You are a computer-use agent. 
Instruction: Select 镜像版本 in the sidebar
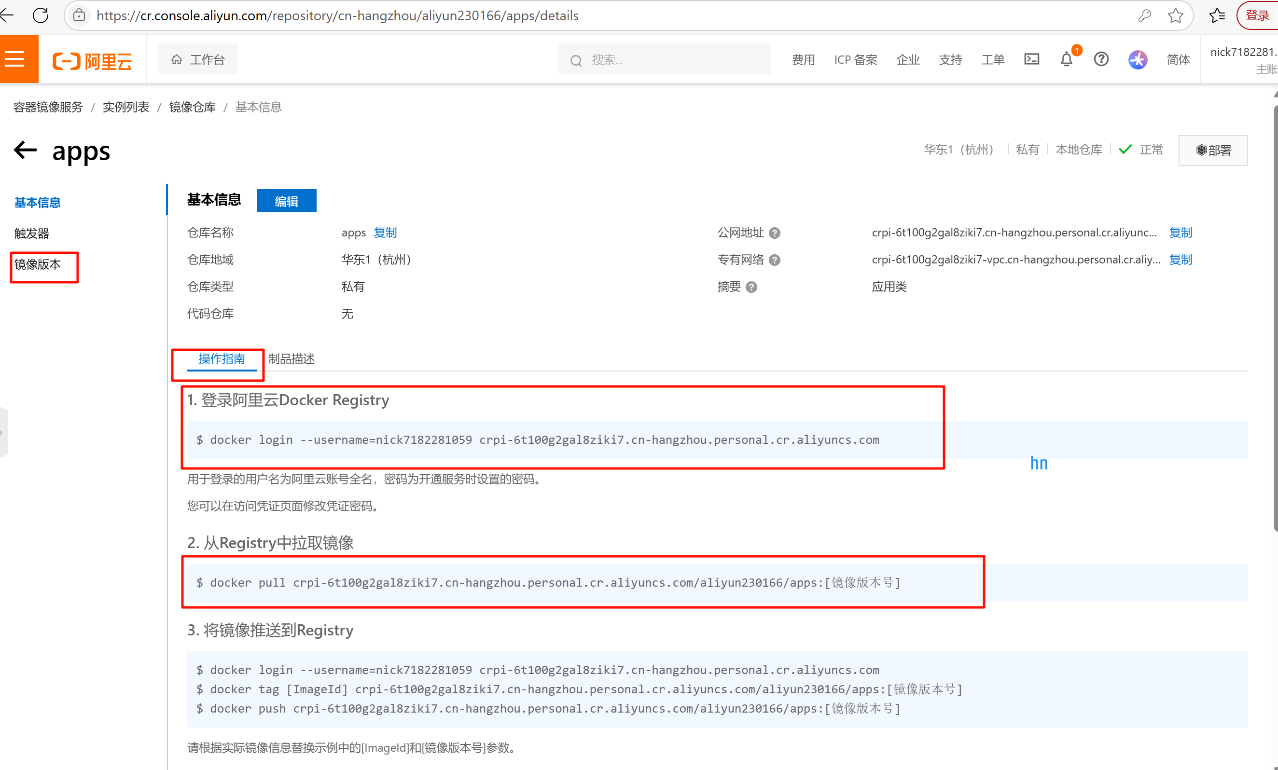[x=37, y=264]
